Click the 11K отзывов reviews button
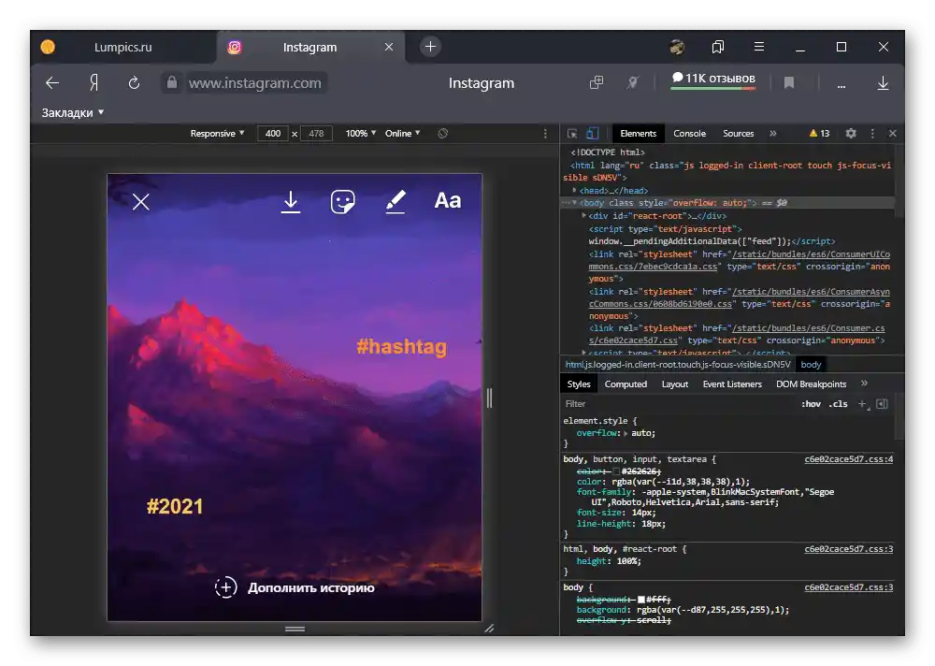Screen dimensions: 935x666 click(713, 80)
